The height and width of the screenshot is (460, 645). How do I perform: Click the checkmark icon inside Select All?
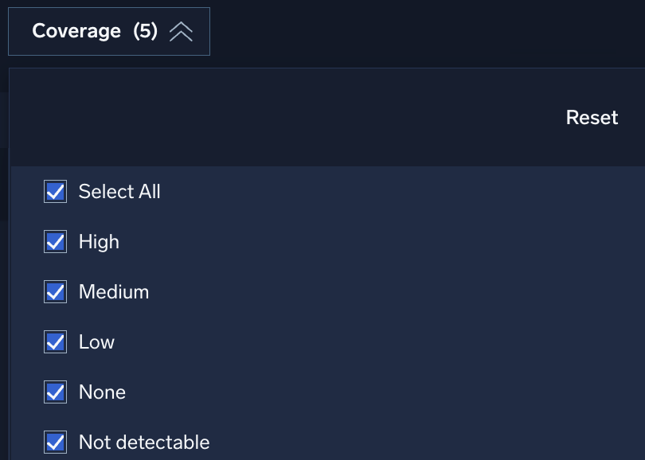[55, 192]
